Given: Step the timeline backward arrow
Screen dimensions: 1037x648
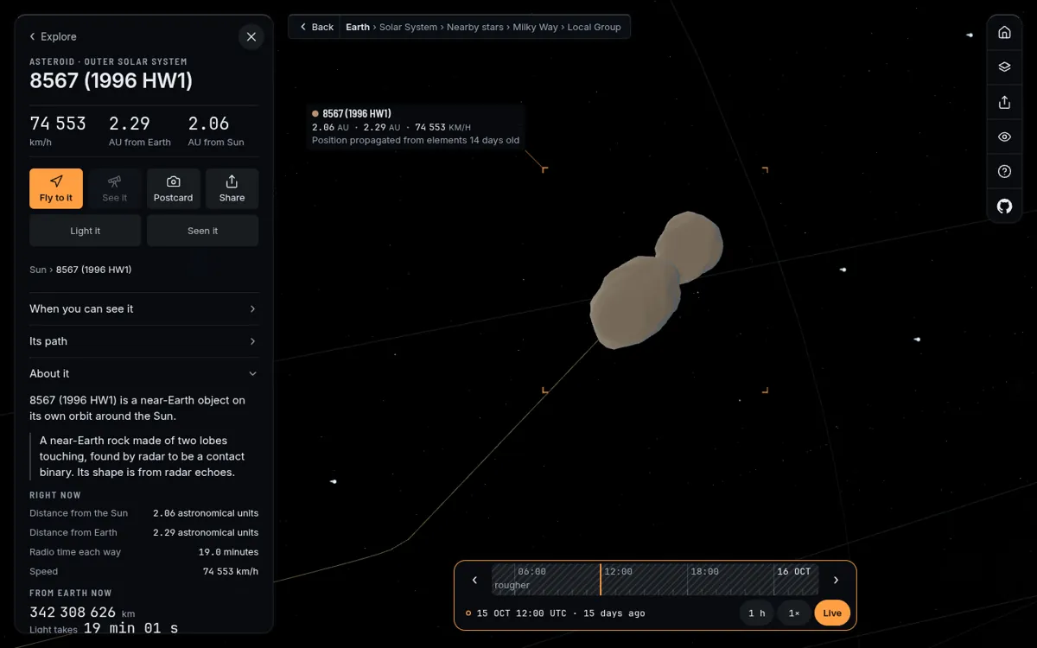Looking at the screenshot, I should (x=474, y=580).
